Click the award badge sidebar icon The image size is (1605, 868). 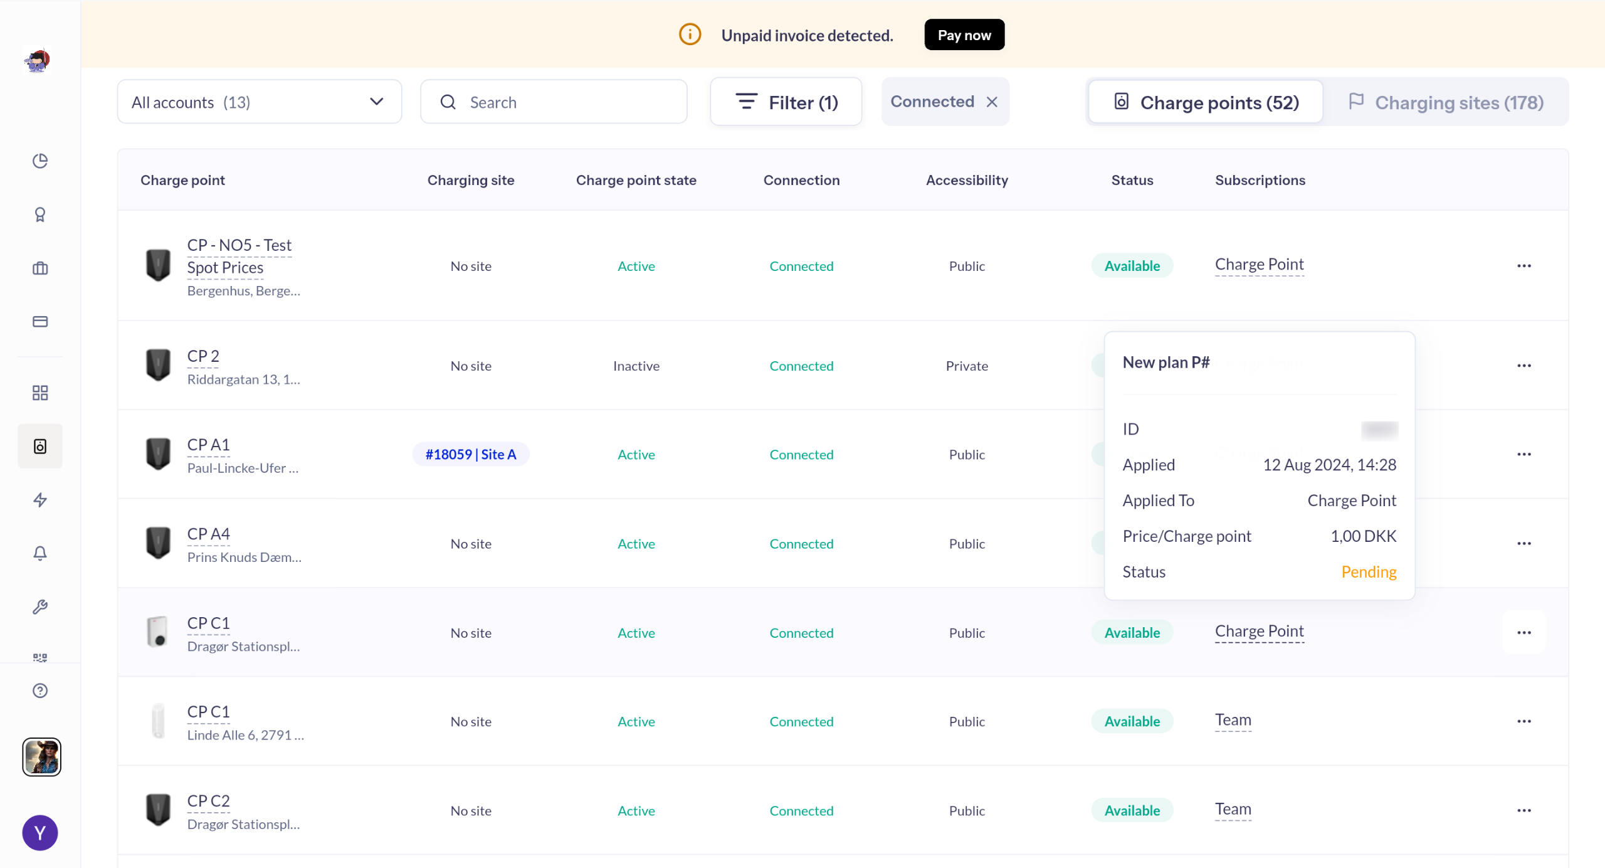tap(40, 214)
